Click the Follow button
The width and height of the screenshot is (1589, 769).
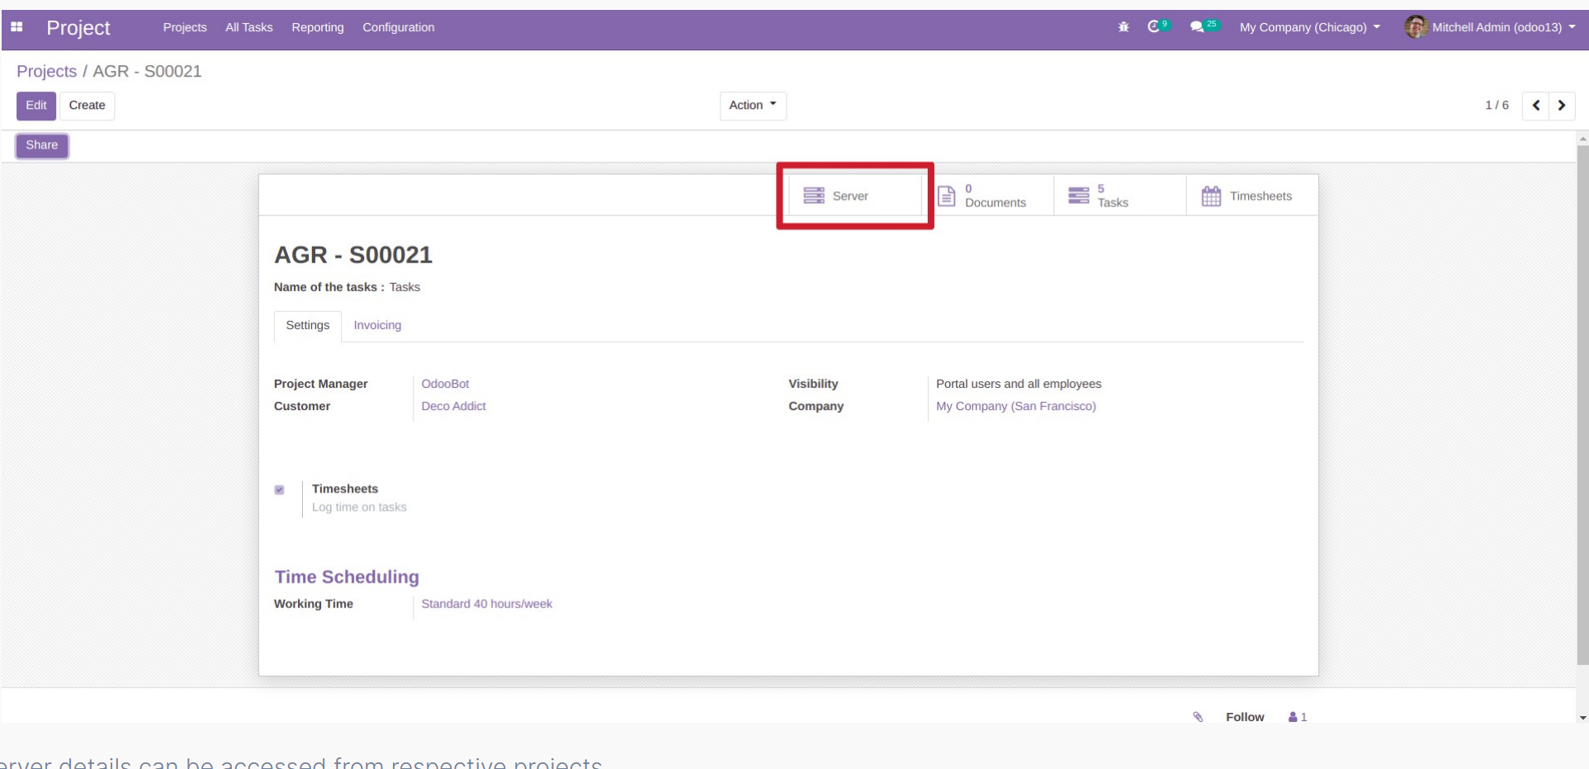pos(1245,717)
